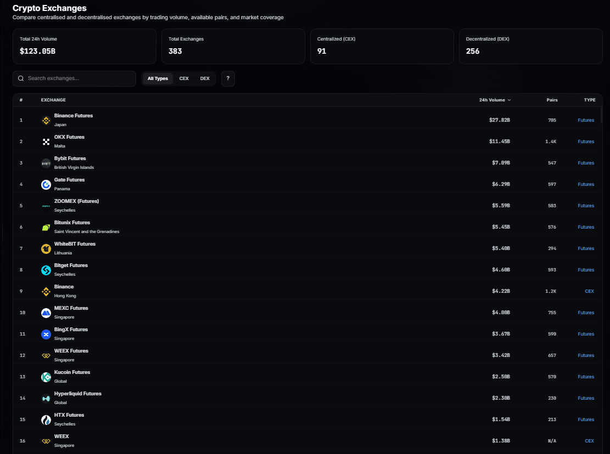Click the WhiteBIT Futures logo icon
Viewport: 610px width, 454px height.
click(x=46, y=248)
